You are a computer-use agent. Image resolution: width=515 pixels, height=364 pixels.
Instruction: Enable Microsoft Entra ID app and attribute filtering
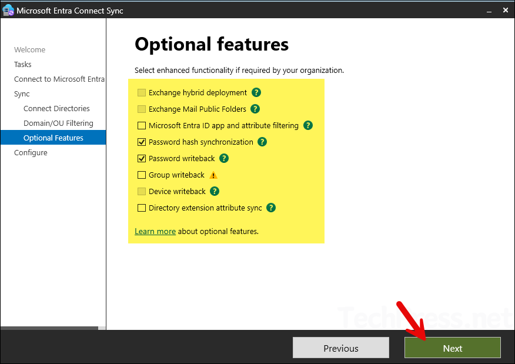pos(142,125)
